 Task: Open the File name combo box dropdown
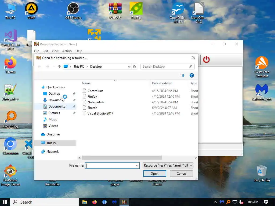(x=137, y=165)
